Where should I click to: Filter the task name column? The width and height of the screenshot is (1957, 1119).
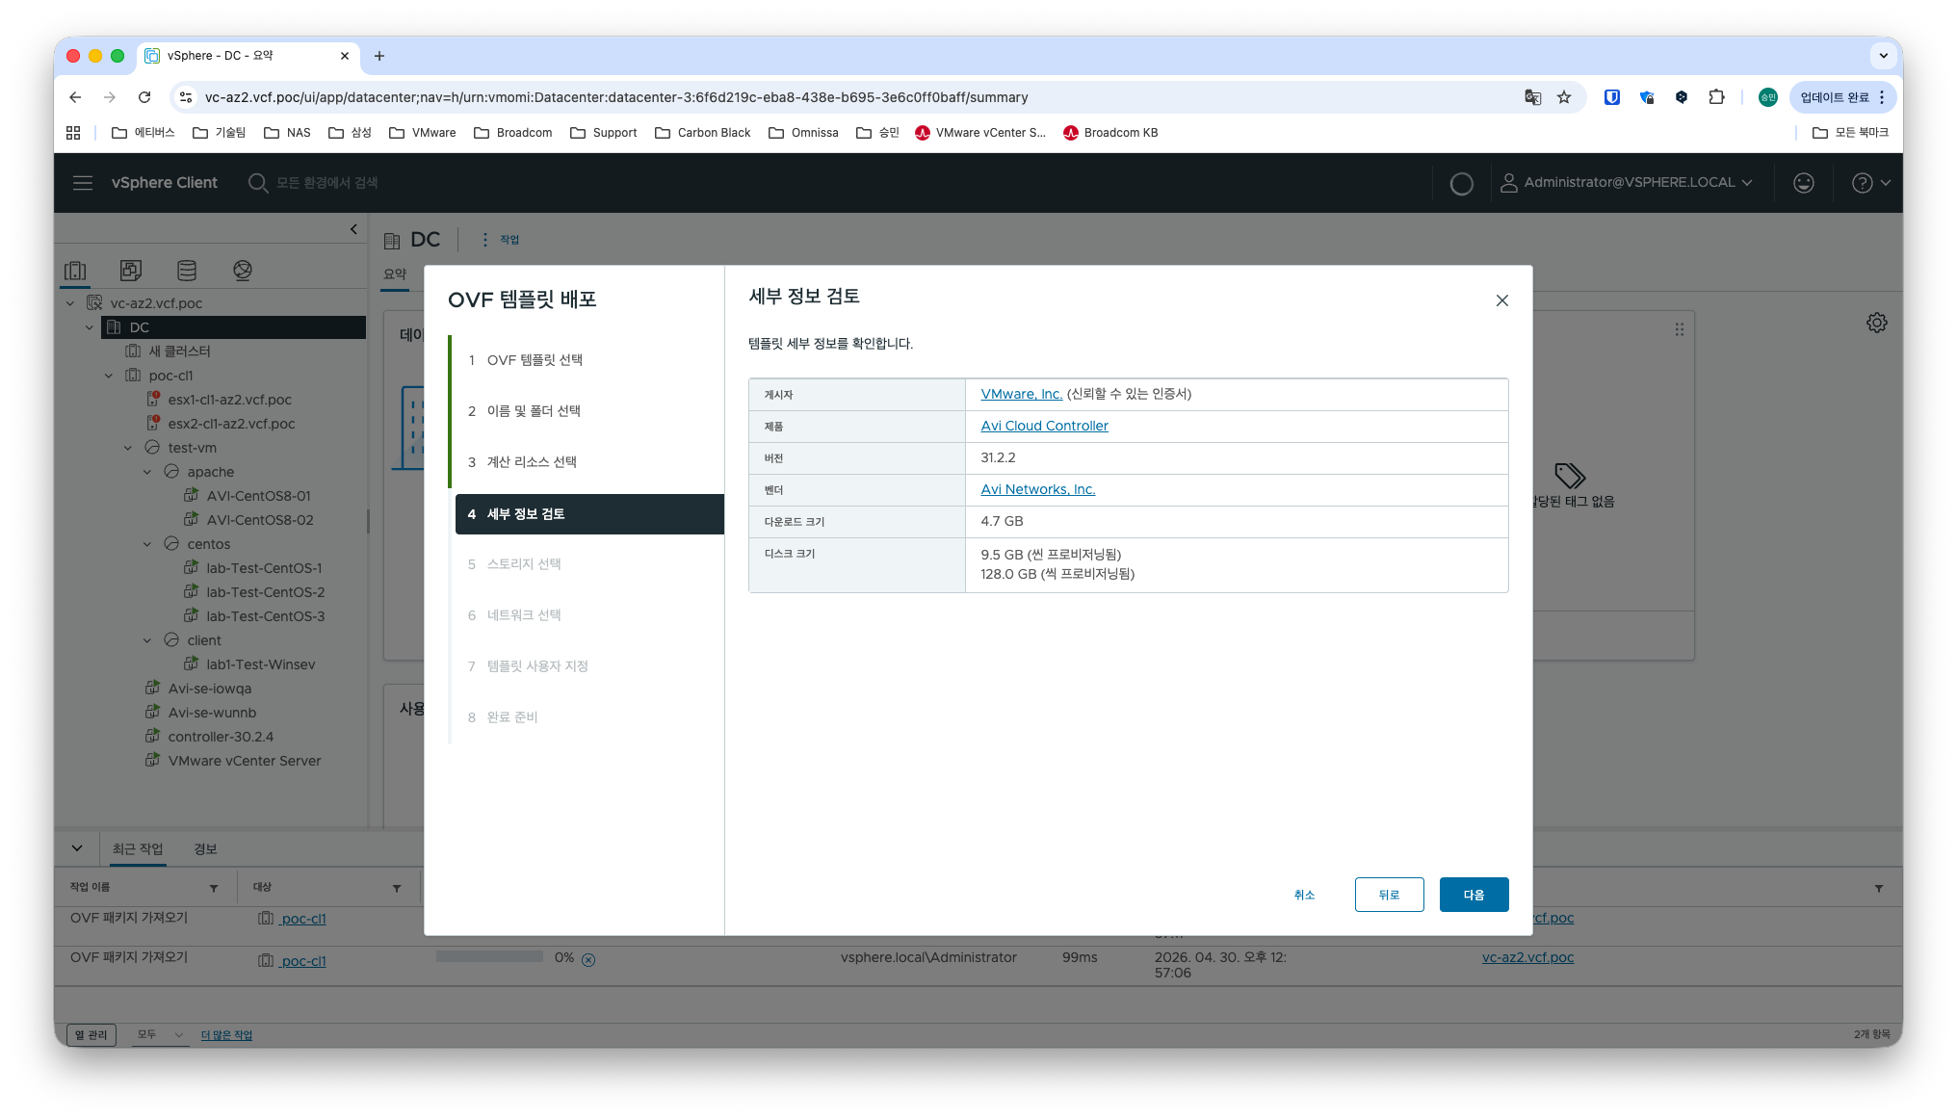point(214,888)
